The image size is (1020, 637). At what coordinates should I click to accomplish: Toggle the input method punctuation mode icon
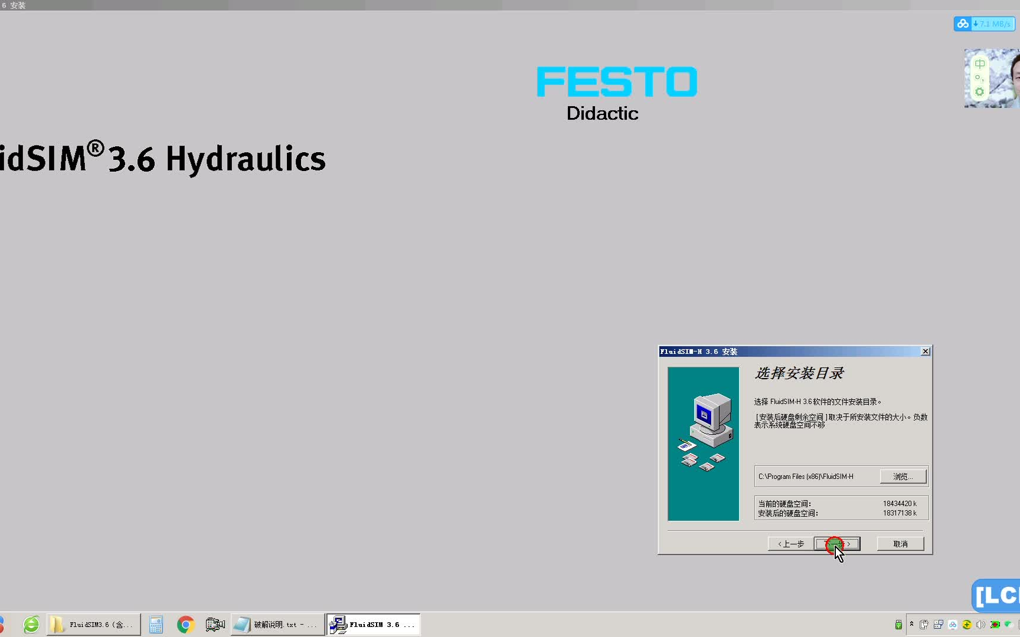(979, 78)
